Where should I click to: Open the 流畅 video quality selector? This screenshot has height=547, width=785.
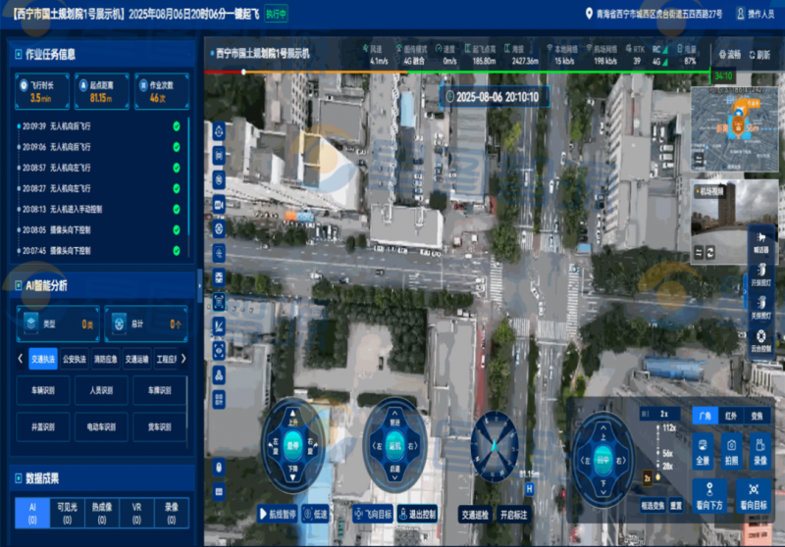click(x=727, y=55)
